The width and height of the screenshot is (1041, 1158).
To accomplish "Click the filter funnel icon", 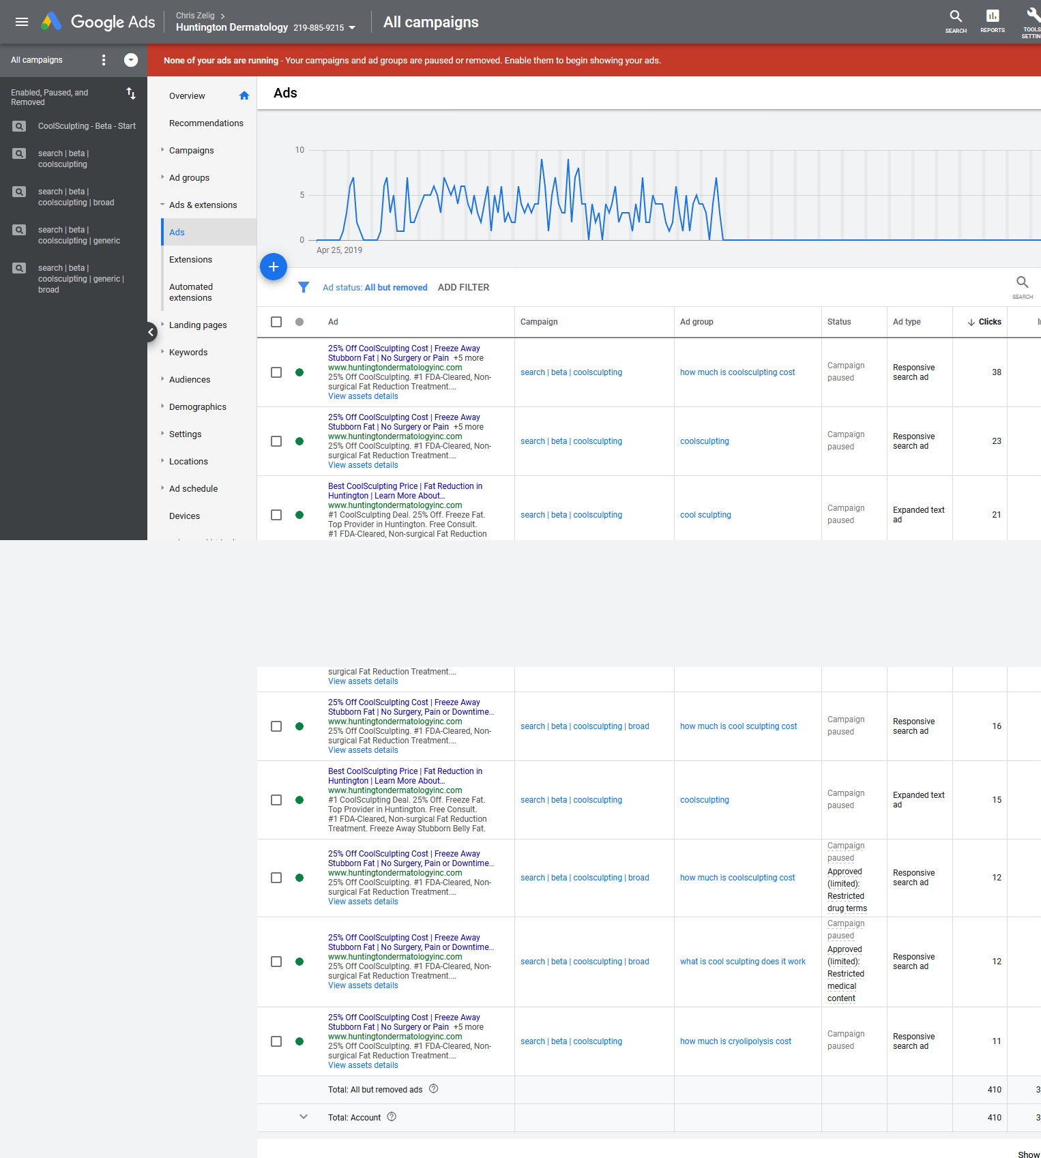I will (304, 287).
